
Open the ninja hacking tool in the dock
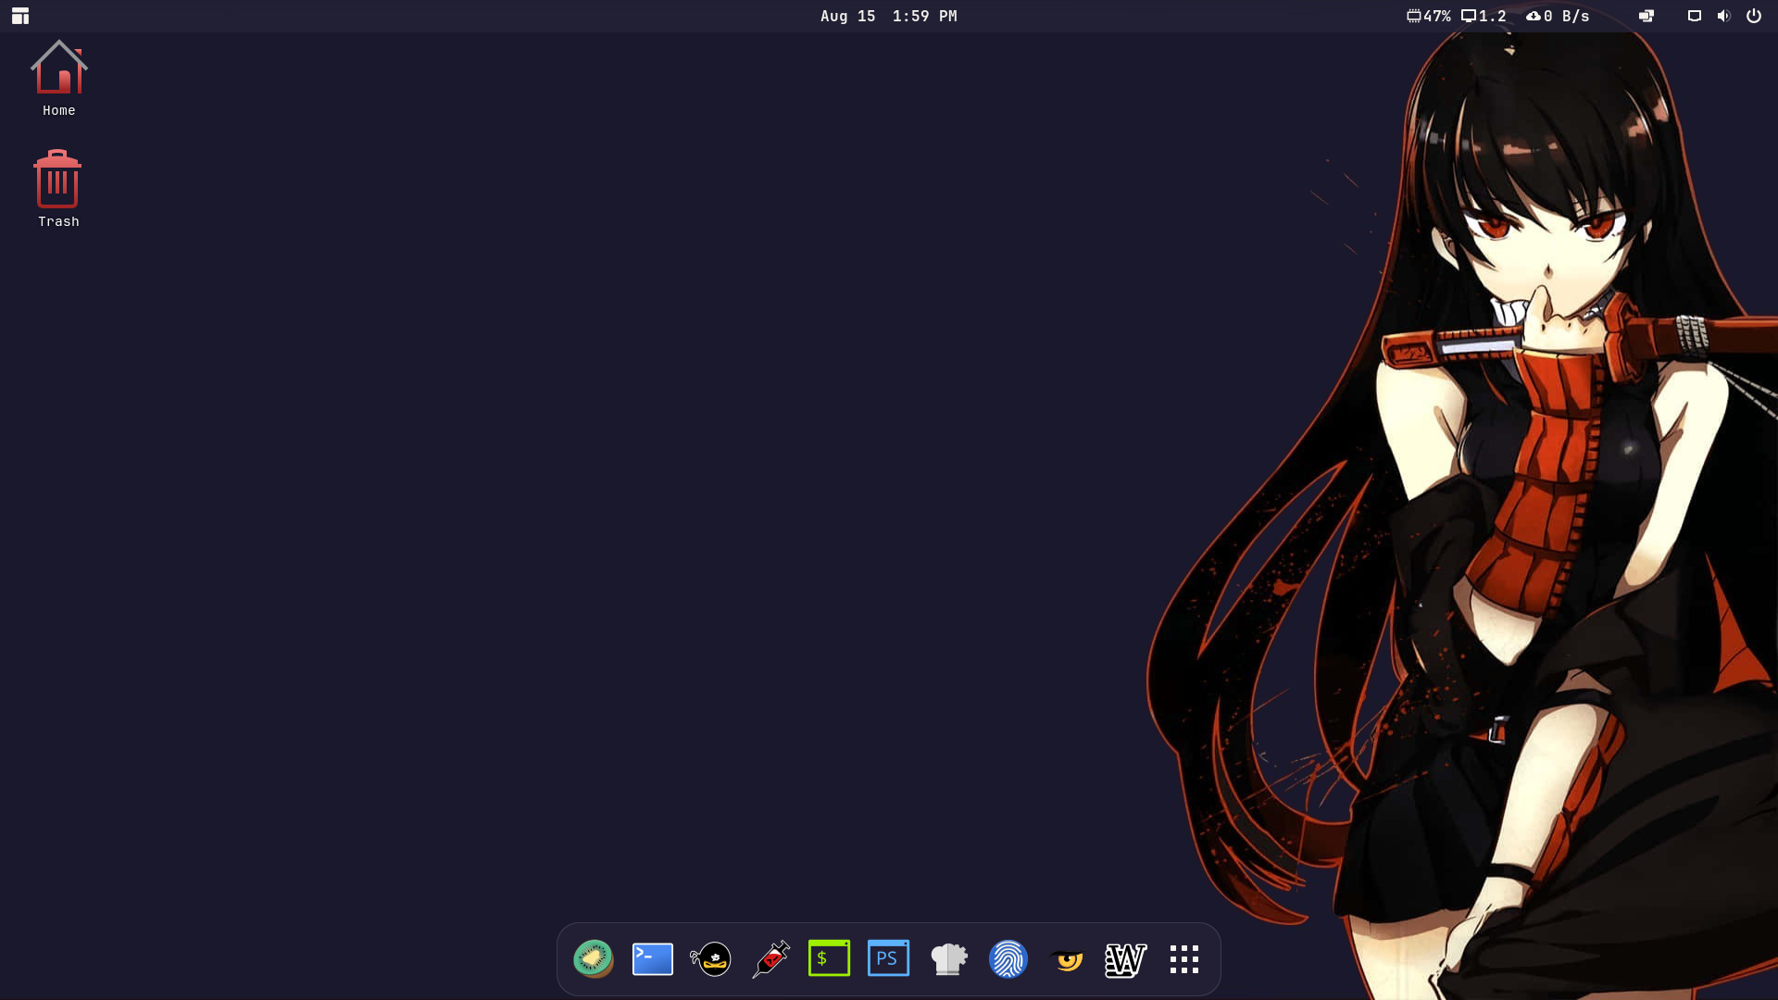(711, 959)
